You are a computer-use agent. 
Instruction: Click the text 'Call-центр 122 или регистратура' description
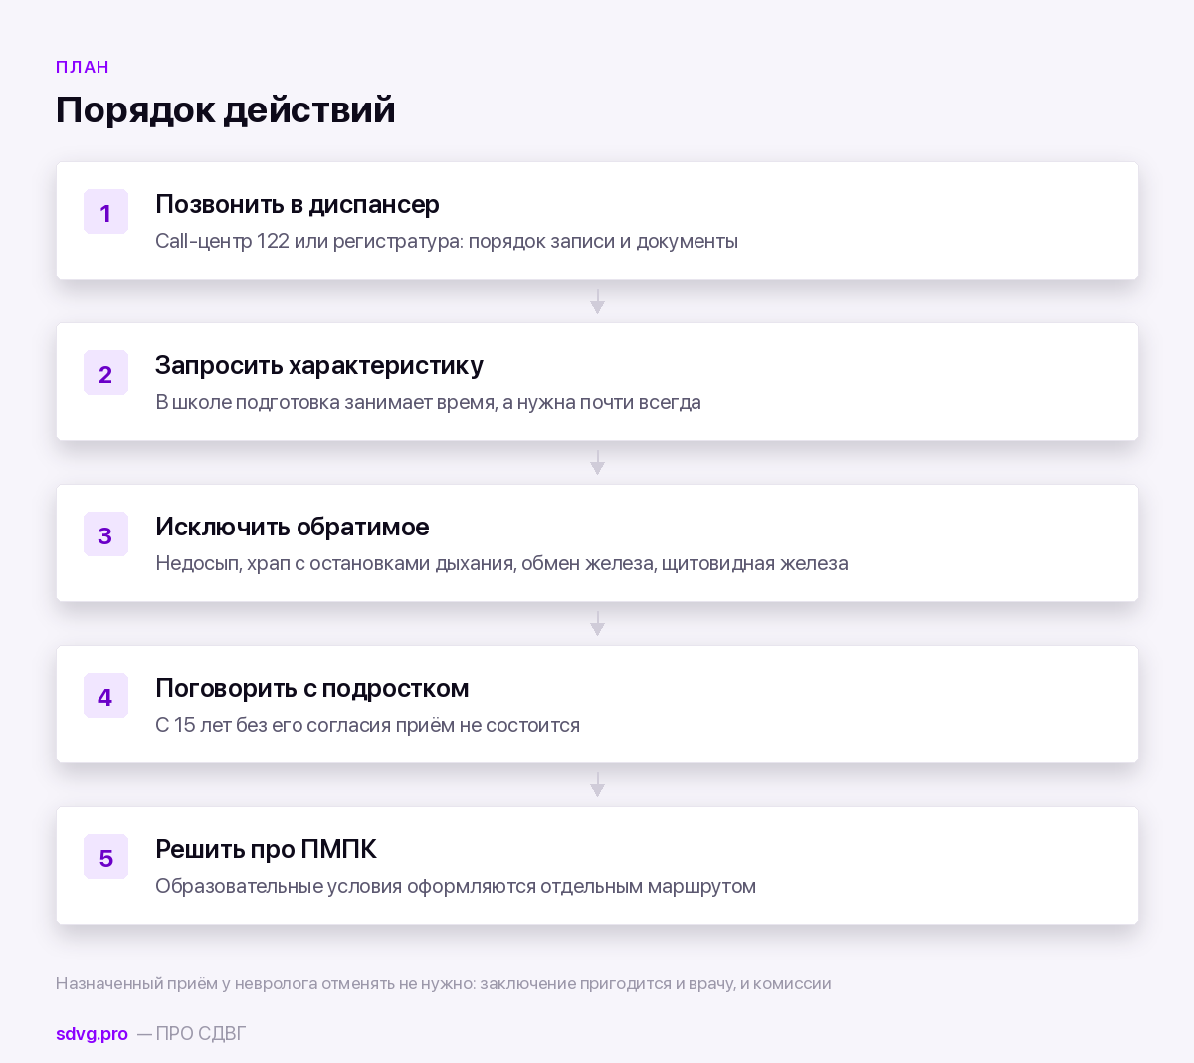coord(447,241)
